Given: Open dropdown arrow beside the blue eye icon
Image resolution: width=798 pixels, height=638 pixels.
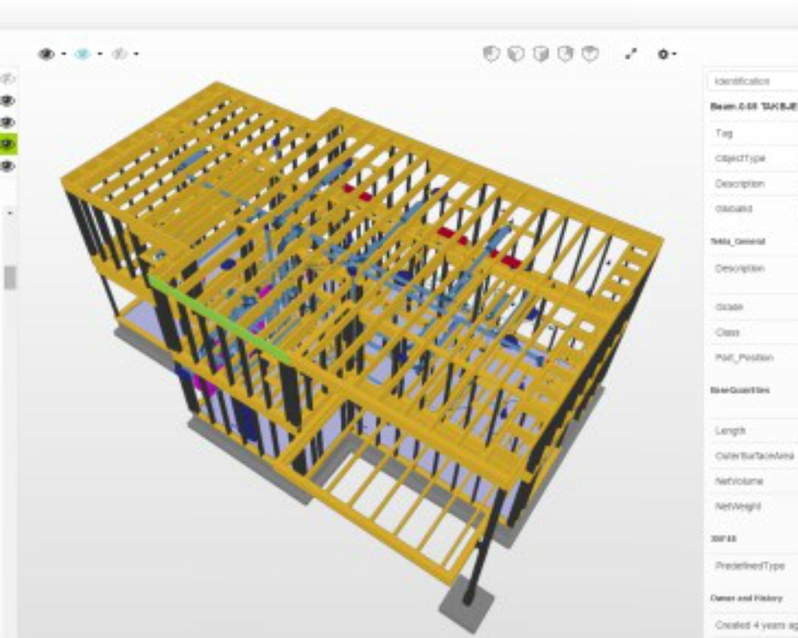Looking at the screenshot, I should [100, 54].
